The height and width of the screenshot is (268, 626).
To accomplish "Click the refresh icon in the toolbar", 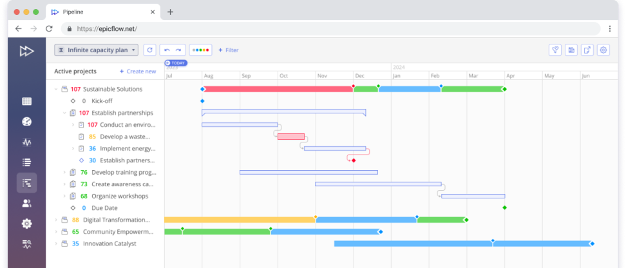I will [x=149, y=50].
